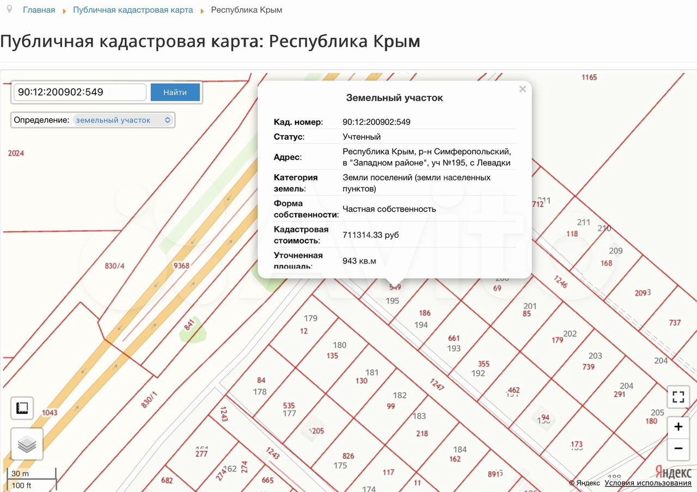Screen dimensions: 697x492
Task: Click the cadastral value 711314.33 руб
Action: [371, 235]
